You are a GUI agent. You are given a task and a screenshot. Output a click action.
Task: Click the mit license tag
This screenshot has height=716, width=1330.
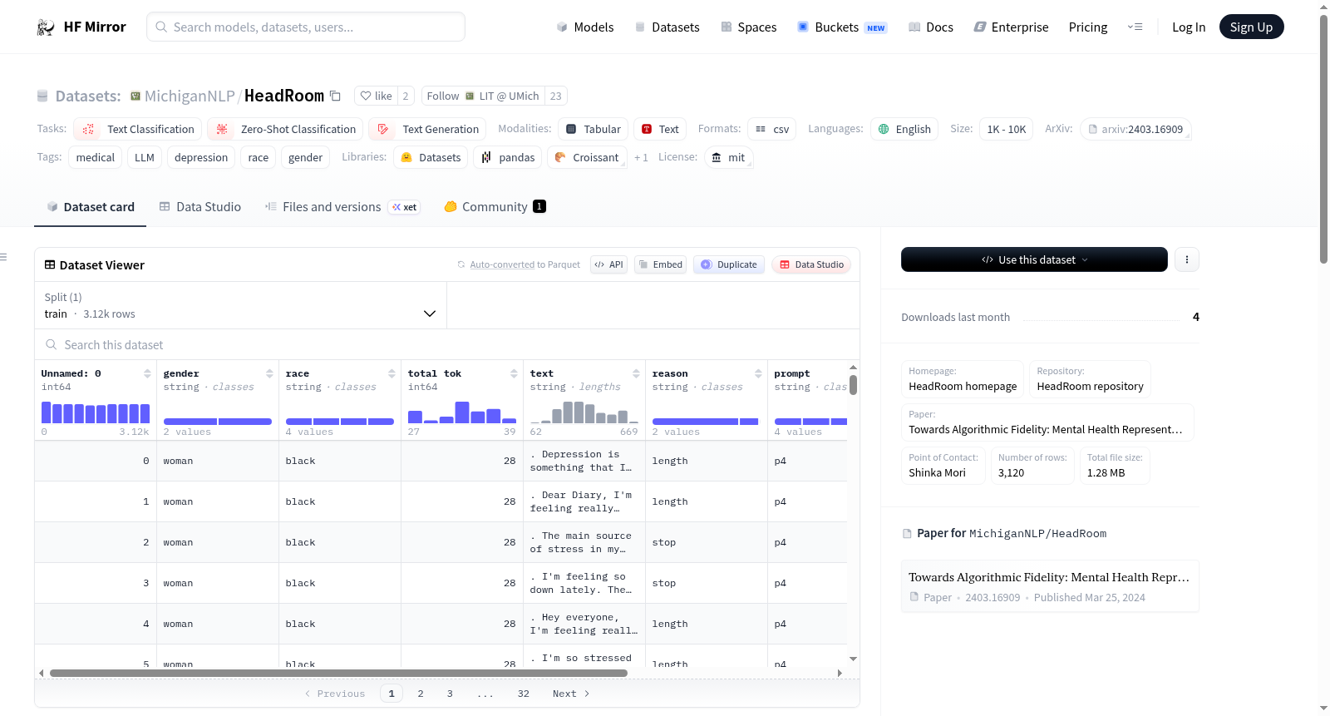click(728, 157)
